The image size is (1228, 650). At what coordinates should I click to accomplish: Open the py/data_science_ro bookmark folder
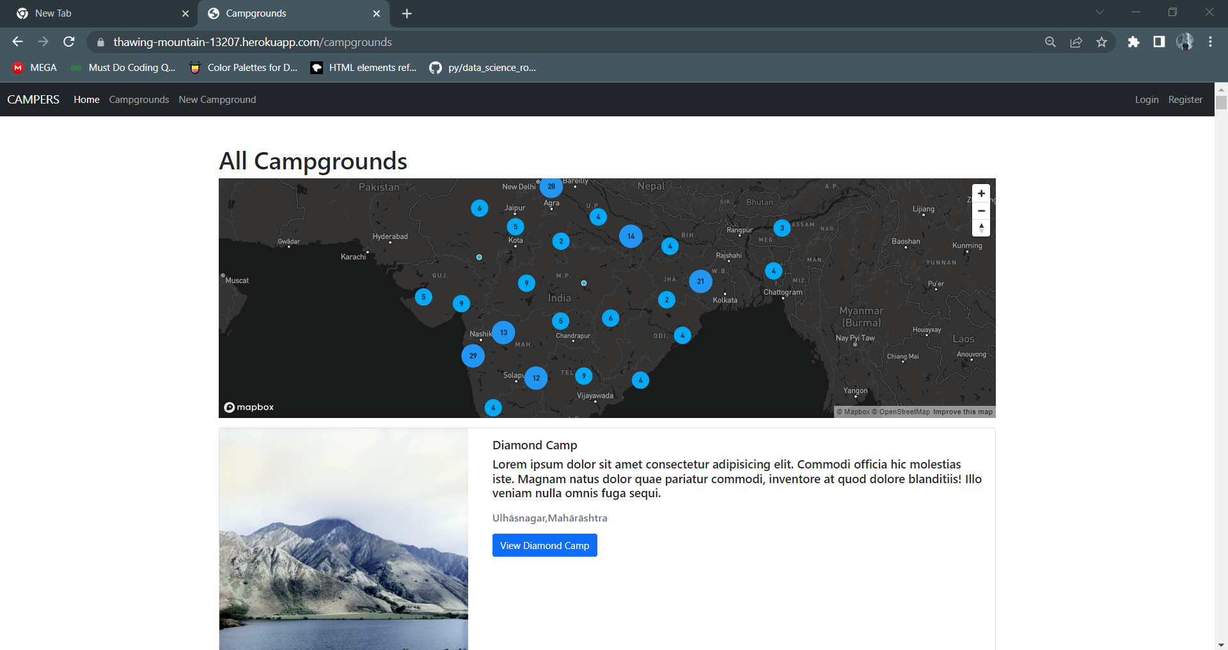point(483,68)
